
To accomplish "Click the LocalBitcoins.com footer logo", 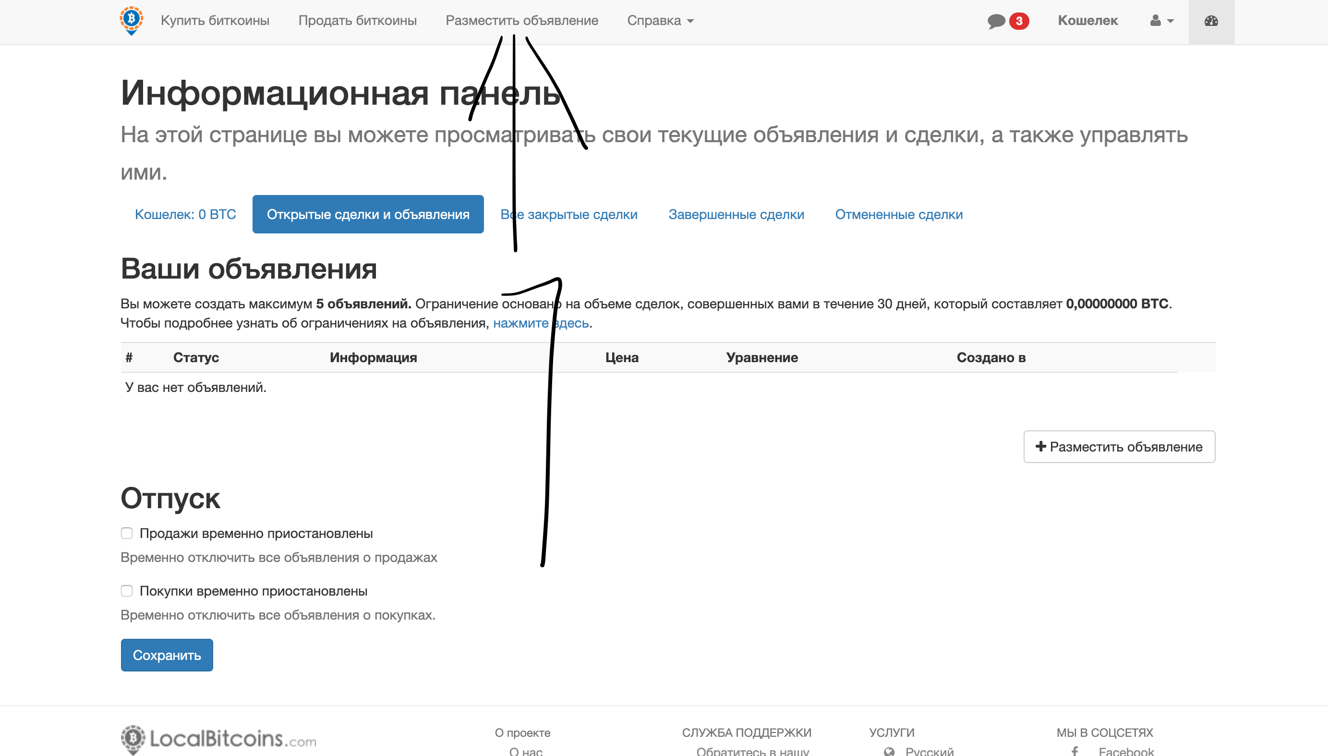I will coord(218,739).
